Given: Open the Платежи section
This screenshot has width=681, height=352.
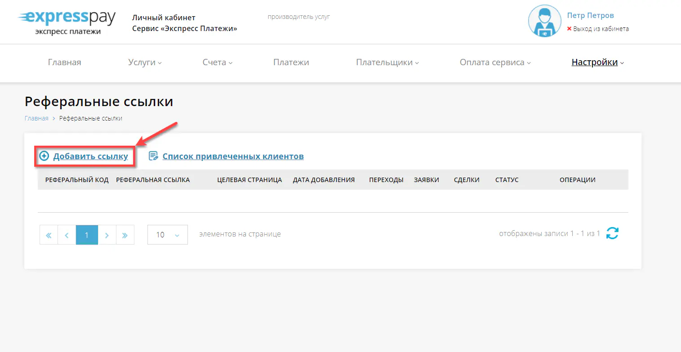Looking at the screenshot, I should 291,62.
